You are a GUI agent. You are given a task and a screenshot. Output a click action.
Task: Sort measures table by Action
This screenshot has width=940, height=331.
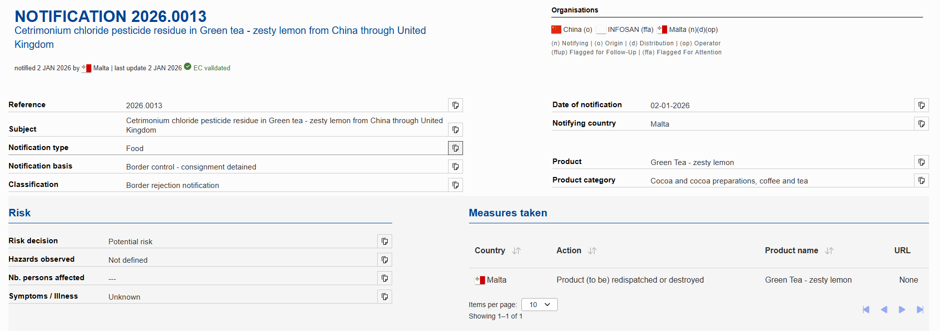592,251
